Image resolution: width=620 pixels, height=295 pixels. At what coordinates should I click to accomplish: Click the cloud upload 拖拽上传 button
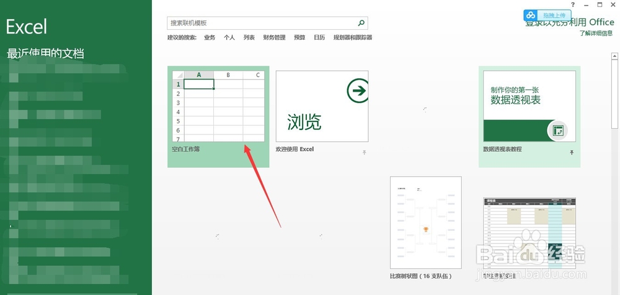tap(547, 15)
